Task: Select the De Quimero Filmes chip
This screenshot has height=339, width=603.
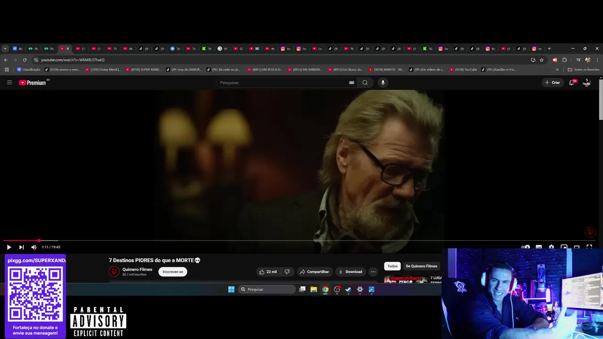Action: [x=421, y=266]
